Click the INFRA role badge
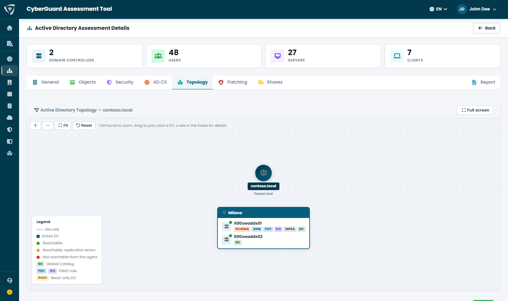Screen dimensions: 508x301 [x=290, y=229]
